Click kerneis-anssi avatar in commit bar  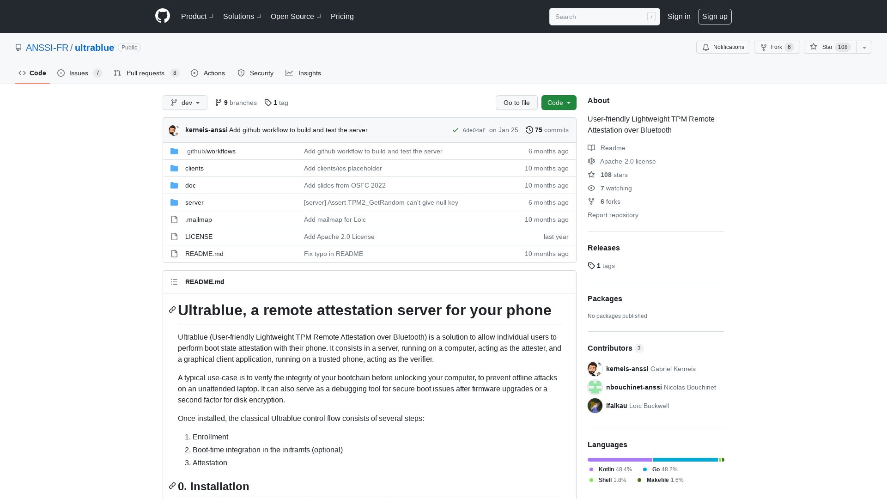click(x=174, y=130)
